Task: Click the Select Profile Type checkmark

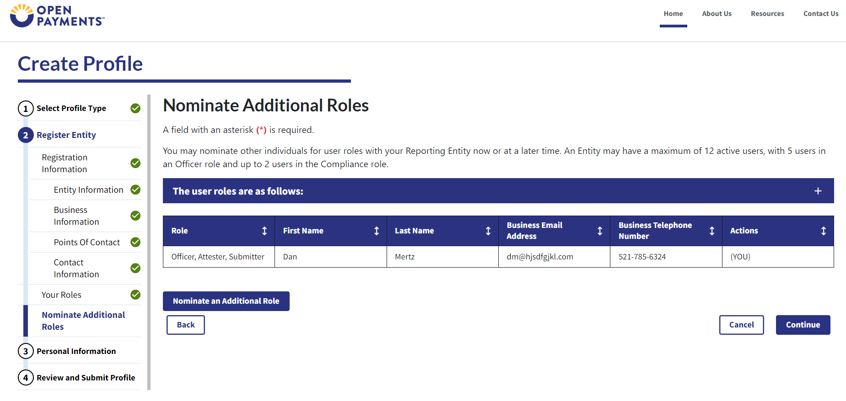Action: click(x=135, y=108)
